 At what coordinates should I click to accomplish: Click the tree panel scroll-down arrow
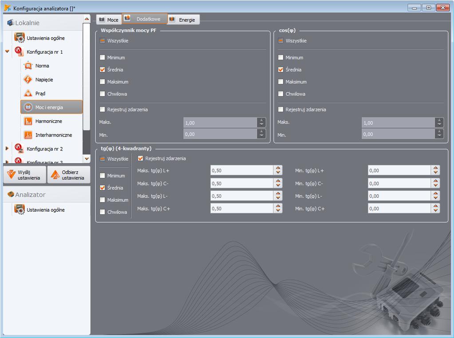point(87,159)
